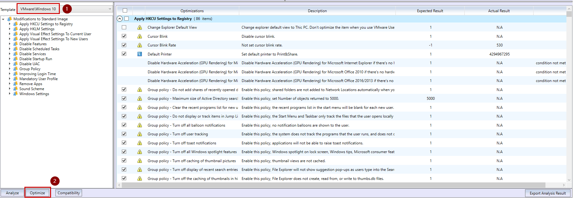Toggle the select-all checkbox in the table header
Screen dimensions: 573x198
pos(125,11)
